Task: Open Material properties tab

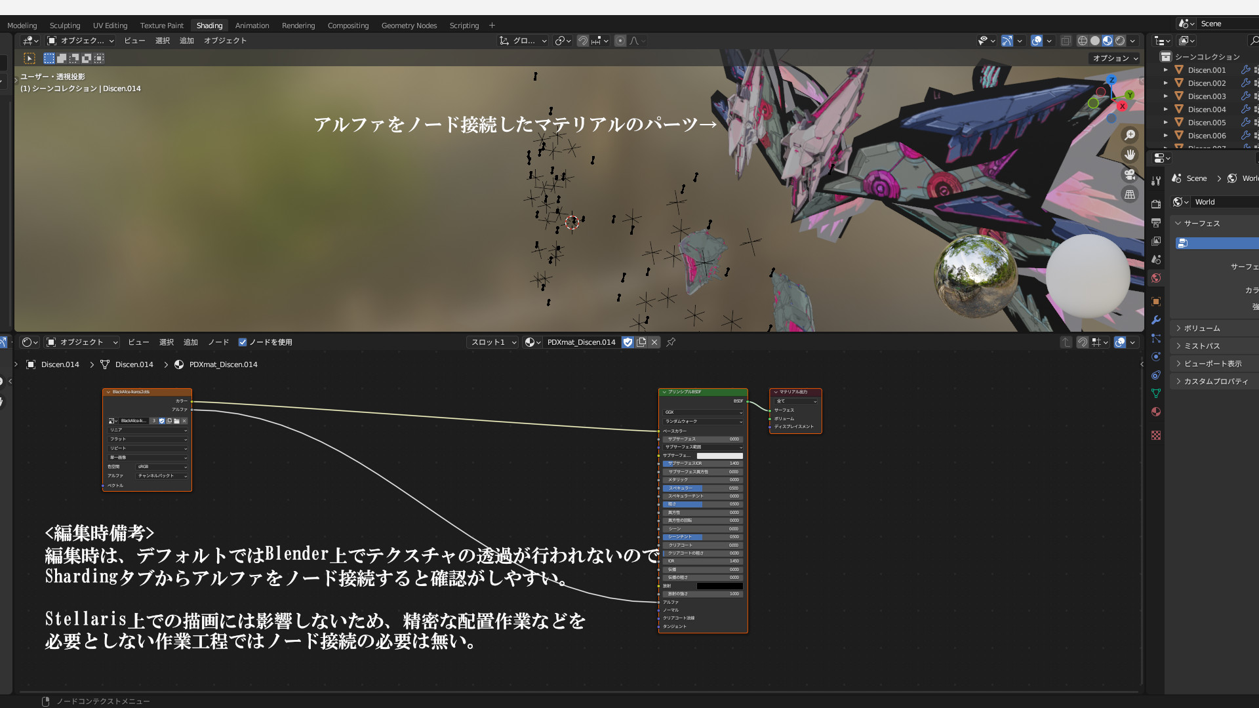Action: [x=1156, y=412]
